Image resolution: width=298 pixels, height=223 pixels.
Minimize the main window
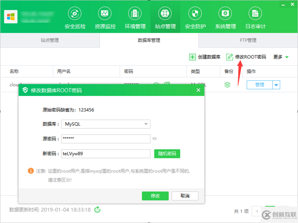tap(283, 4)
